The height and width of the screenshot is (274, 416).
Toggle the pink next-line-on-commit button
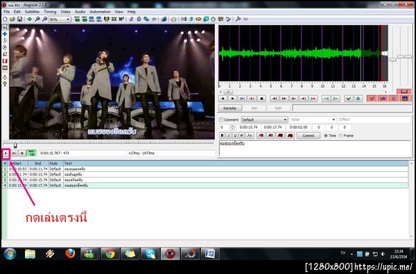point(383,99)
